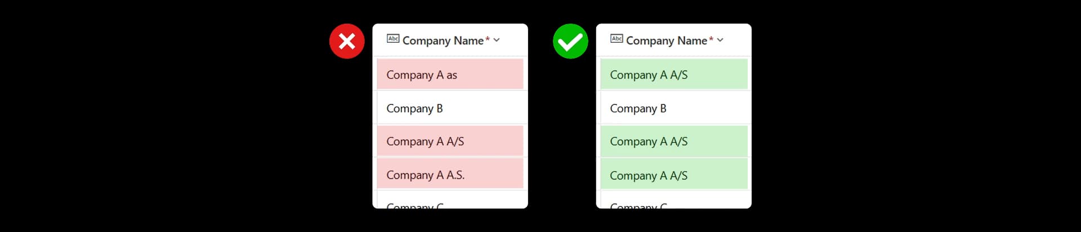Image resolution: width=1081 pixels, height=232 pixels.
Task: Select the last green 'Company A A/S' cell
Action: 674,174
